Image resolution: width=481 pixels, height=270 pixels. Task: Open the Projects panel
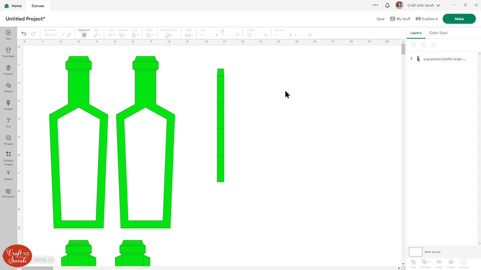(8, 69)
